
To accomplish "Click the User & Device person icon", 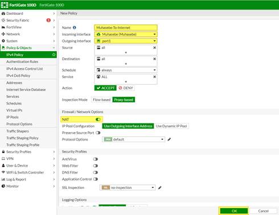I will click(x=3, y=166).
